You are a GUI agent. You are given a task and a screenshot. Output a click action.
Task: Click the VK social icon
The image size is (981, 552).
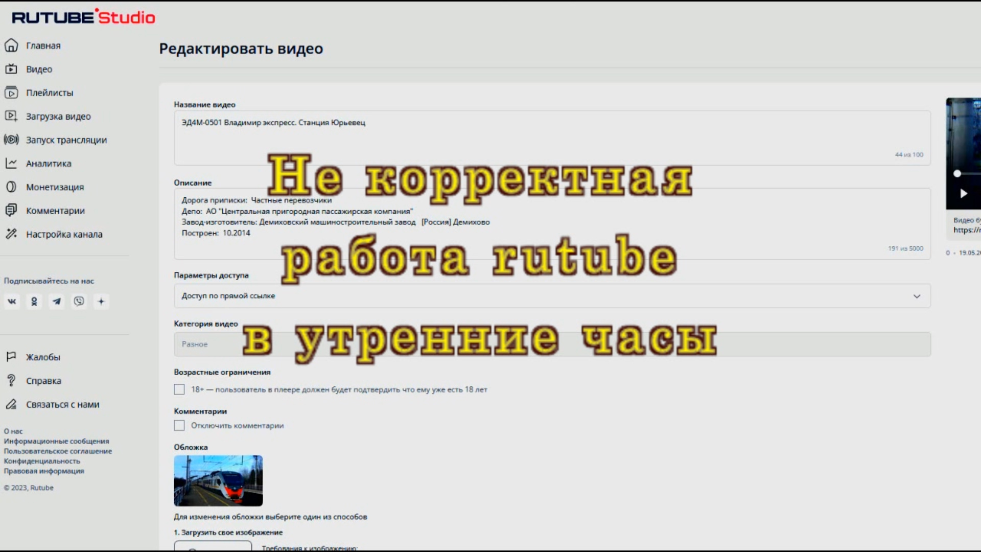pos(12,302)
